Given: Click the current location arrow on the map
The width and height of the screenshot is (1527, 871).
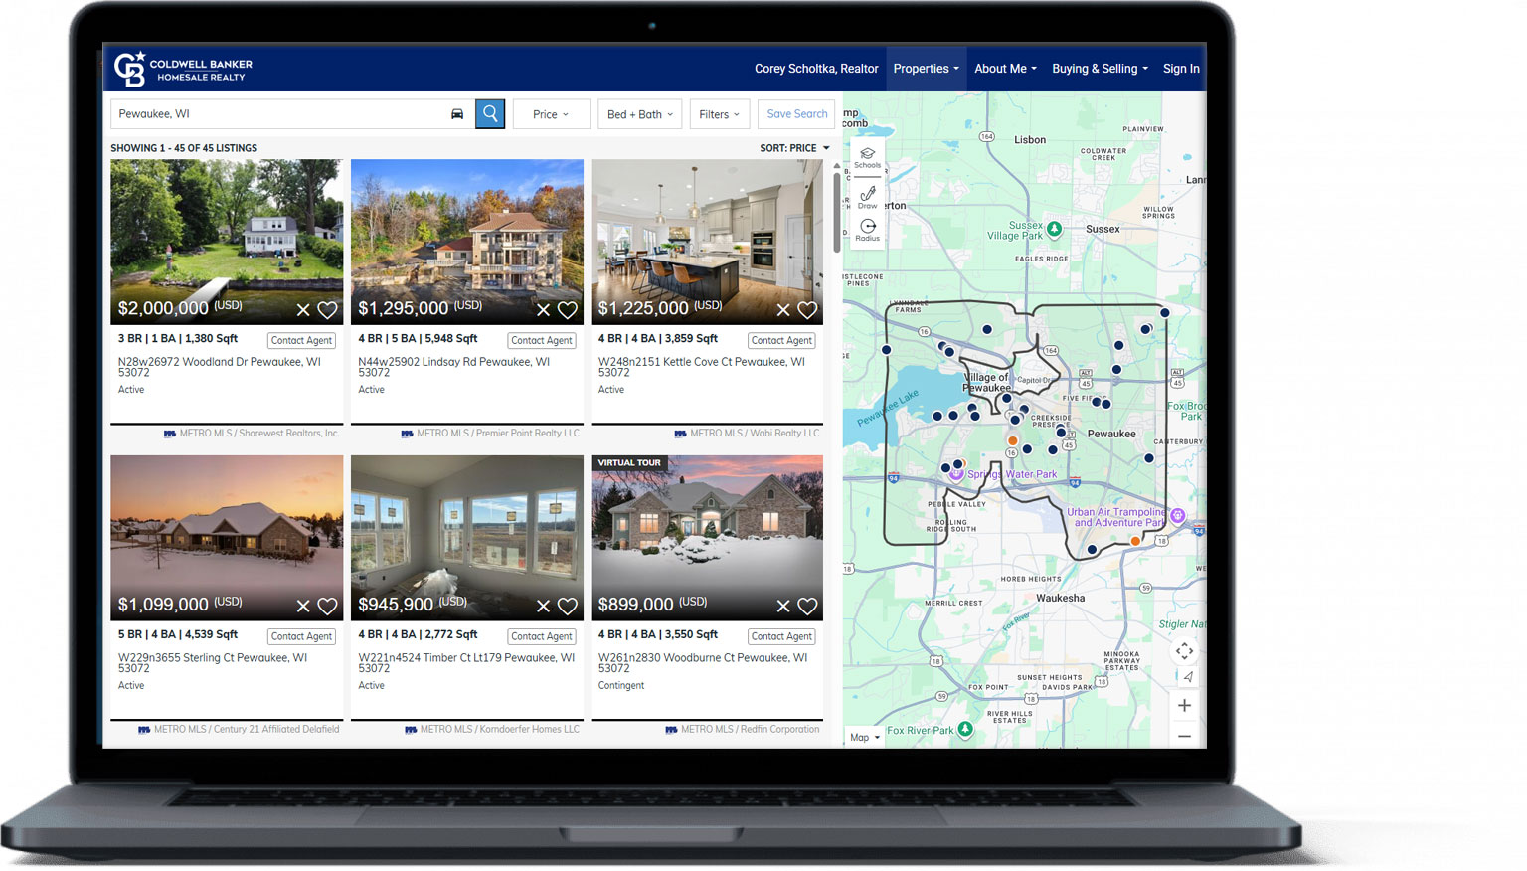Looking at the screenshot, I should [1188, 677].
